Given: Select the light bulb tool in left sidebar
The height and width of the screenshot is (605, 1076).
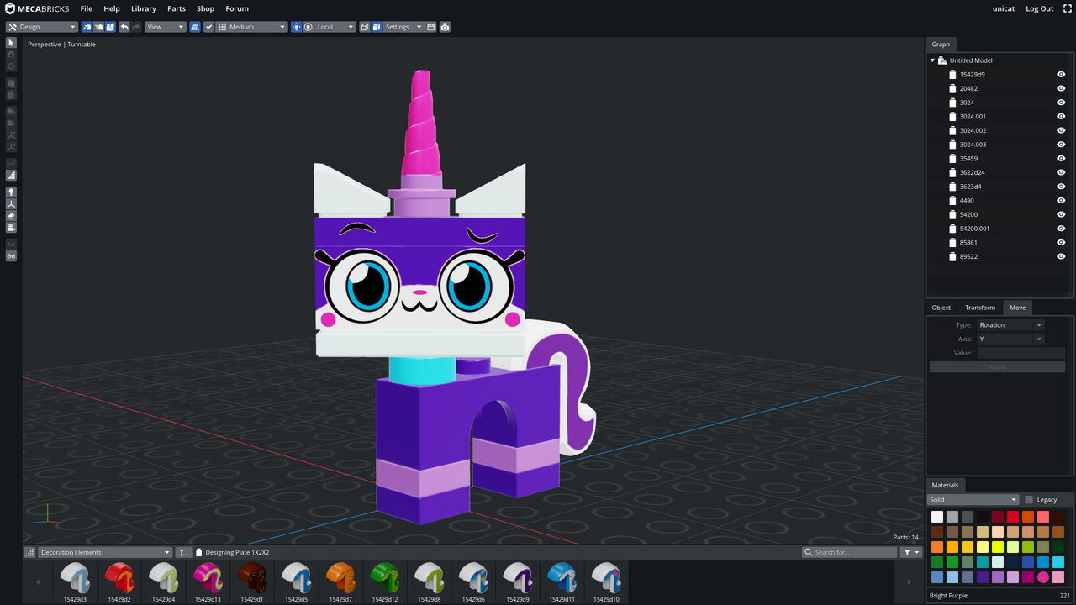Looking at the screenshot, I should (x=11, y=192).
